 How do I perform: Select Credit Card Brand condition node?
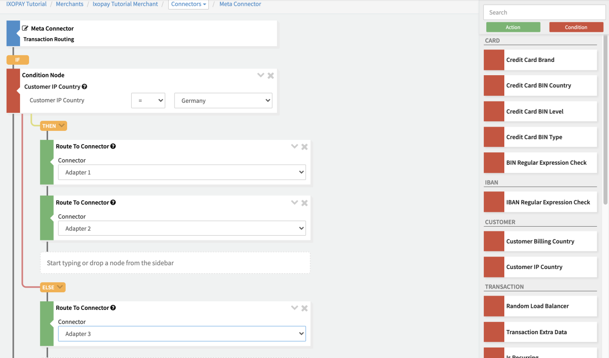click(540, 60)
